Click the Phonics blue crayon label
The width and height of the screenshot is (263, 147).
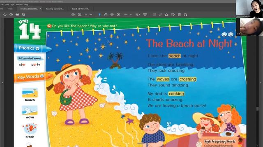(32, 48)
